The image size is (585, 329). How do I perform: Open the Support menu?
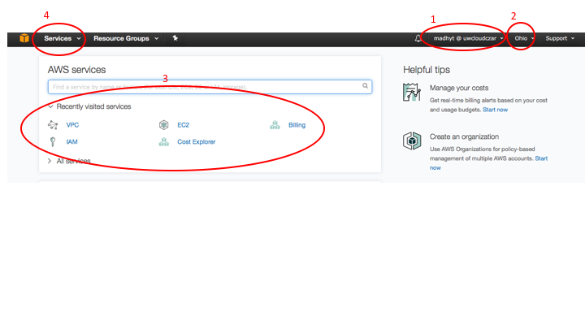[x=560, y=38]
